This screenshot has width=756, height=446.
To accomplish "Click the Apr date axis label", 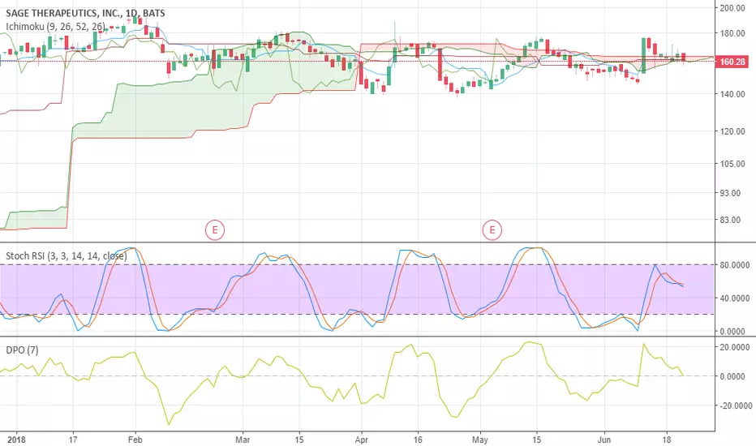I will pos(361,440).
